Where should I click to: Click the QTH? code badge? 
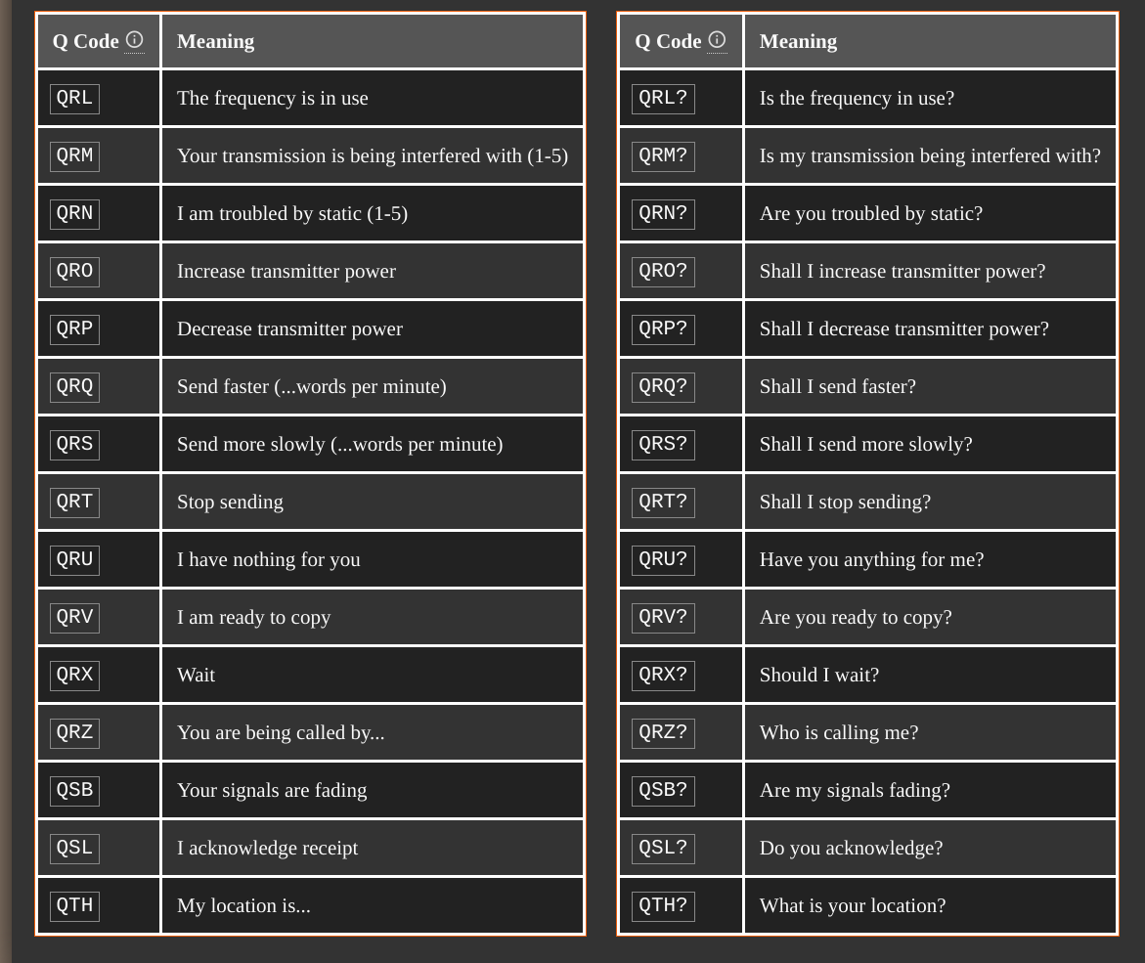(663, 906)
